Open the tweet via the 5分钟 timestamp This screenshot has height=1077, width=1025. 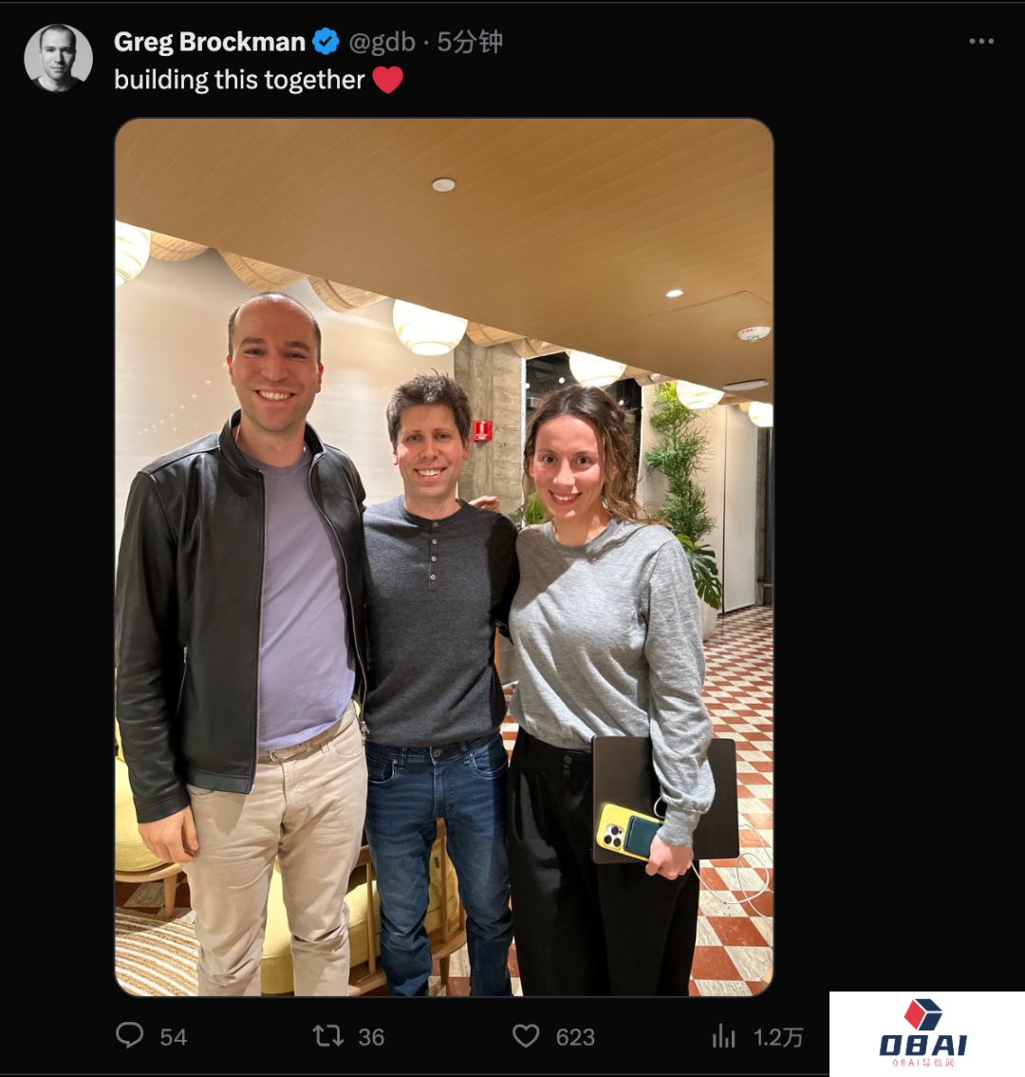[471, 42]
